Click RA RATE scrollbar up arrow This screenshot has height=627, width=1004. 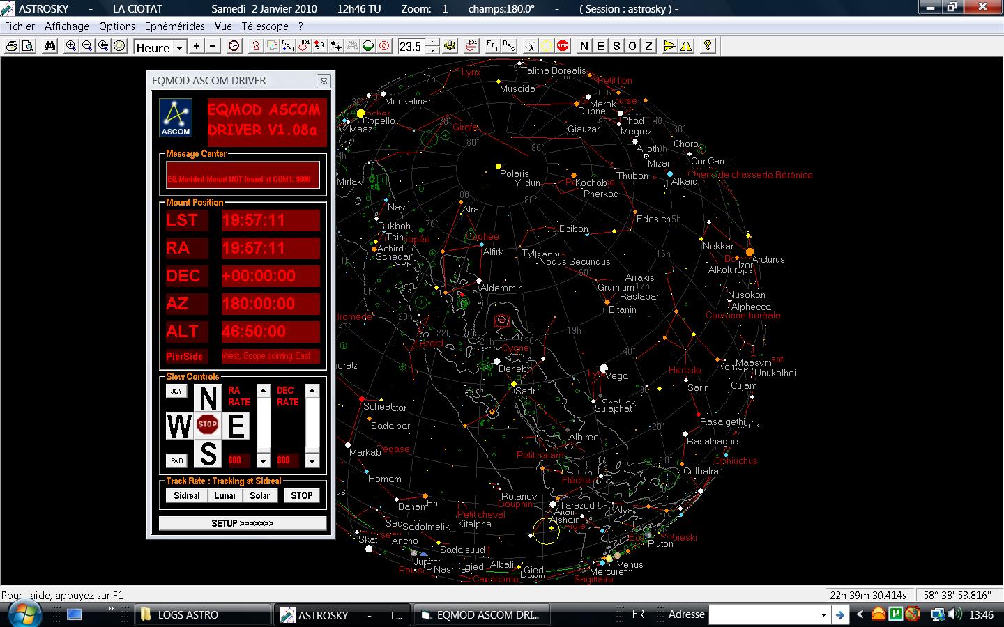(263, 390)
